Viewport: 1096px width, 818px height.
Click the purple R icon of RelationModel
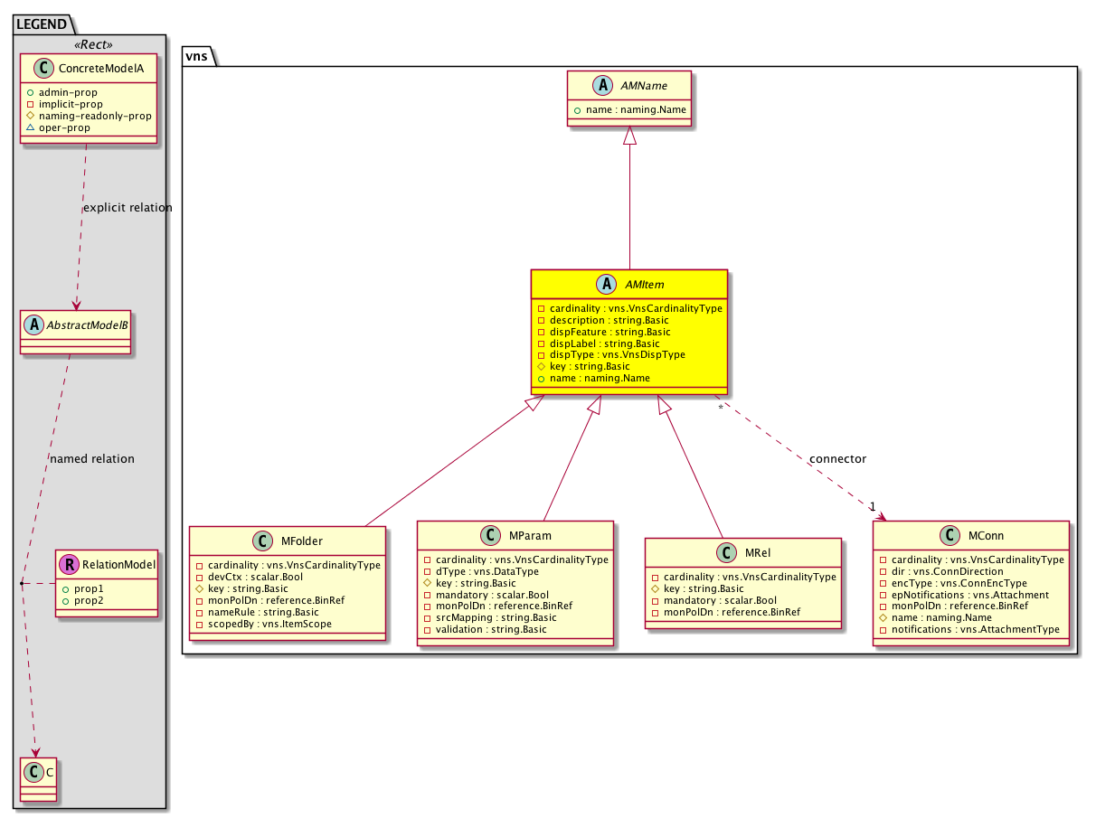point(69,565)
